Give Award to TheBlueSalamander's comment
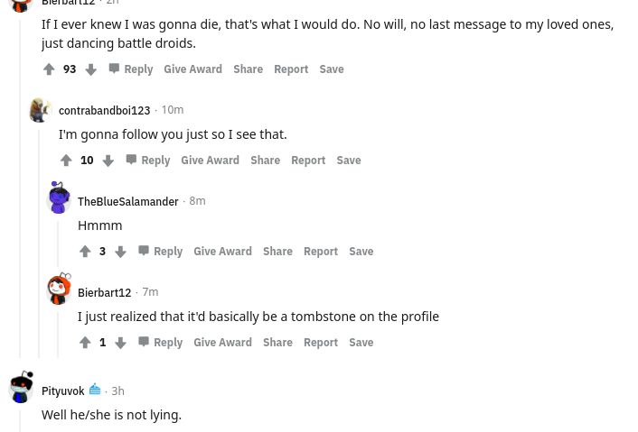The image size is (638, 432). point(222,252)
